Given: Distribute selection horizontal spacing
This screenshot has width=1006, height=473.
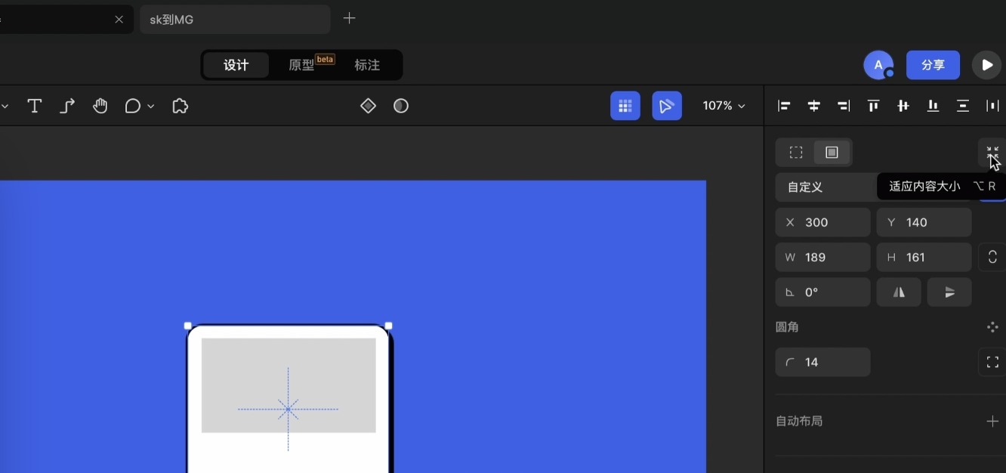Looking at the screenshot, I should pos(992,106).
